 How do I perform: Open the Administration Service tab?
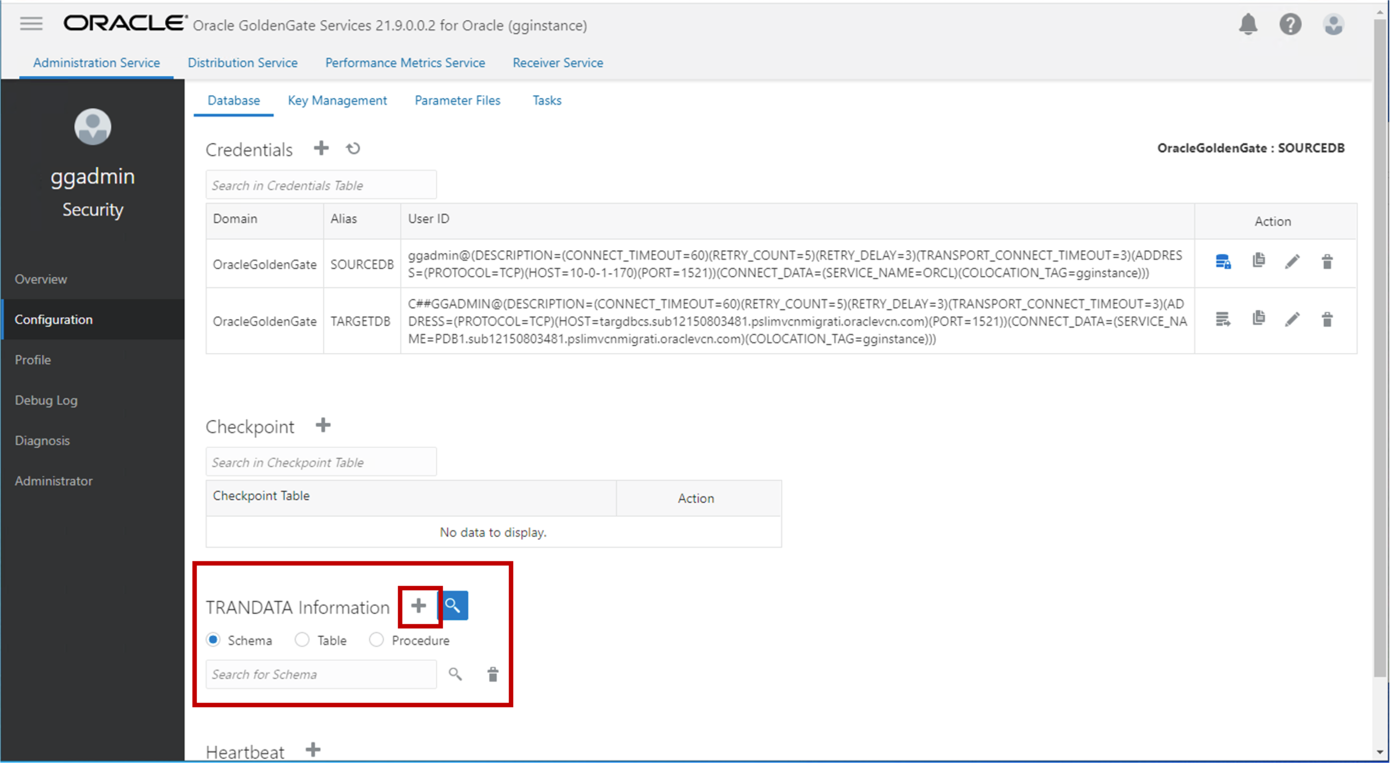[x=97, y=63]
